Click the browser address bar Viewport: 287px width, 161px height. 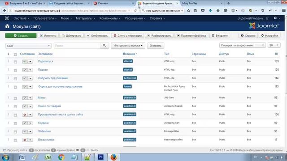tap(70, 11)
